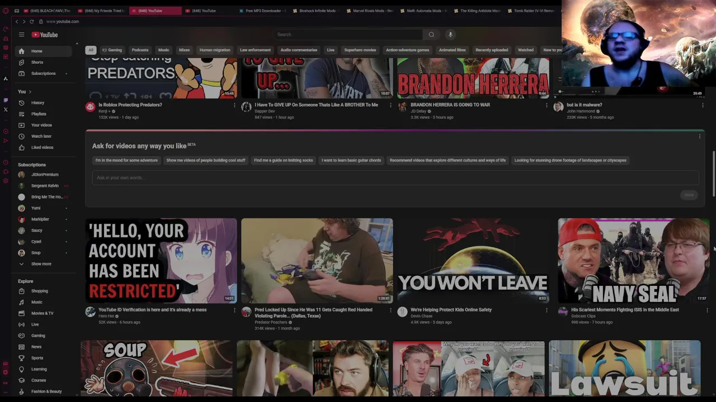Image resolution: width=716 pixels, height=402 pixels.
Task: Click the page vertical scrollbar
Action: tap(714, 173)
